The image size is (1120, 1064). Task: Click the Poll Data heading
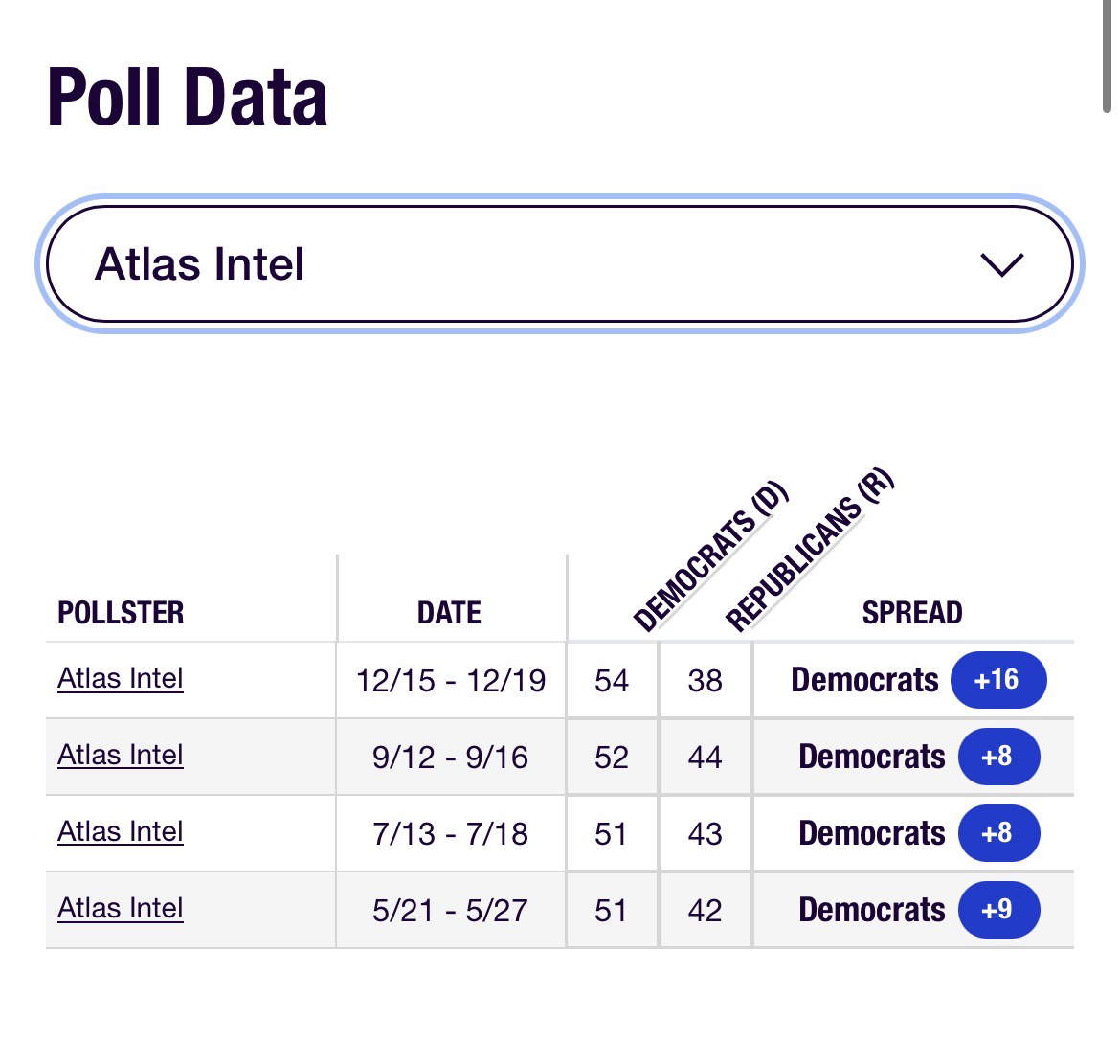point(188,98)
